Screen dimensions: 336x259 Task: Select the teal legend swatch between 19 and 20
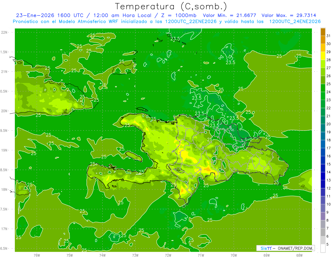(x=323, y=128)
